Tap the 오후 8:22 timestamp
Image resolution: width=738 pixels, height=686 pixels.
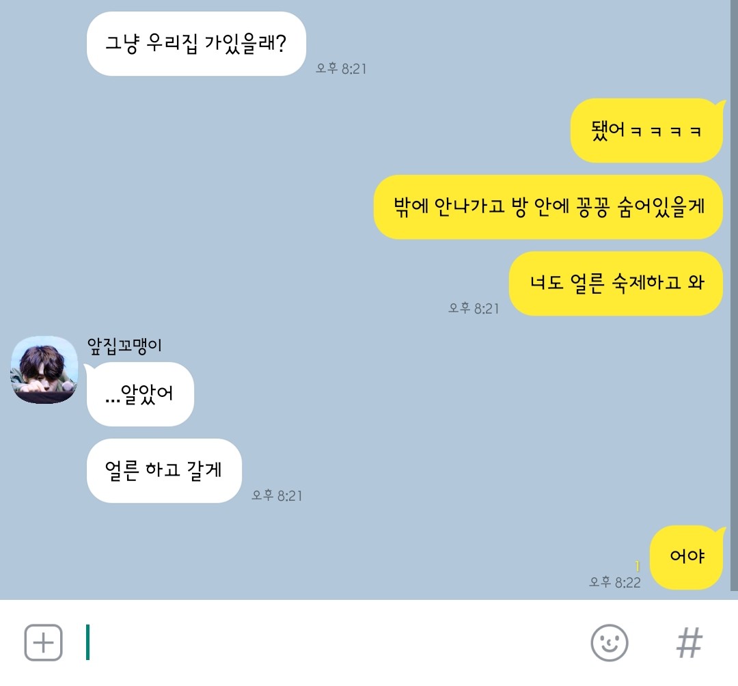(615, 583)
